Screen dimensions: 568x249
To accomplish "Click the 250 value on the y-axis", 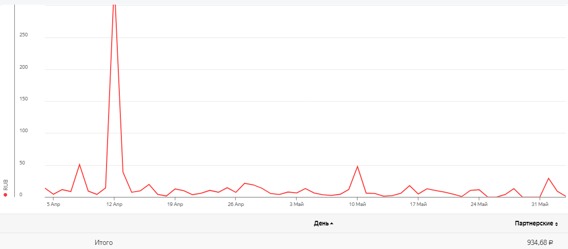I will point(23,35).
